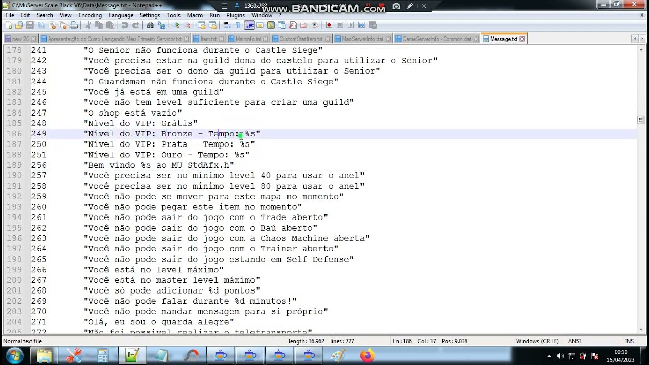Click the Copy toolbar icon
Viewport: 649px width, 365px height.
pos(99,25)
